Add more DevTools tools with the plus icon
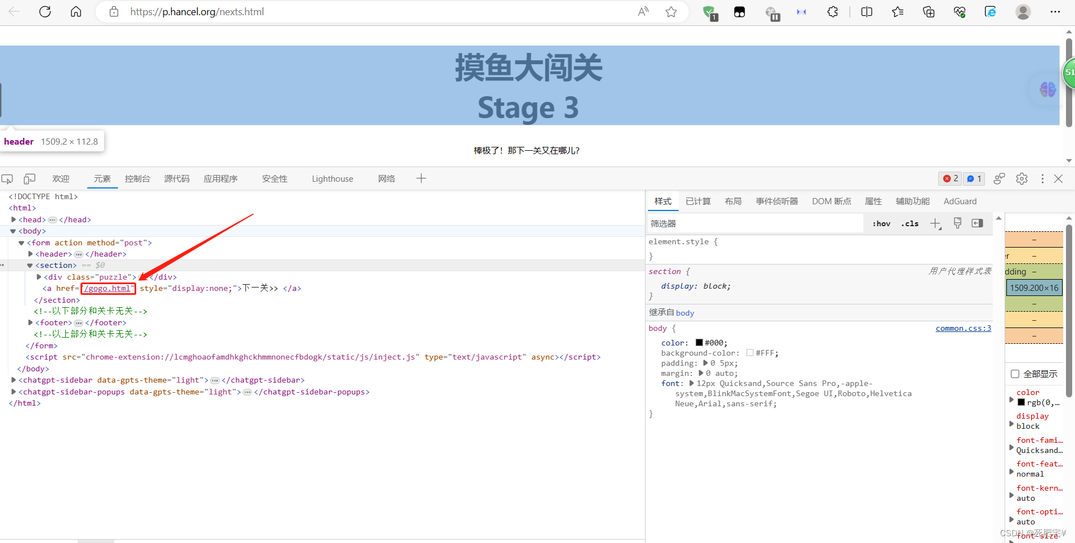This screenshot has height=543, width=1075. pos(421,178)
